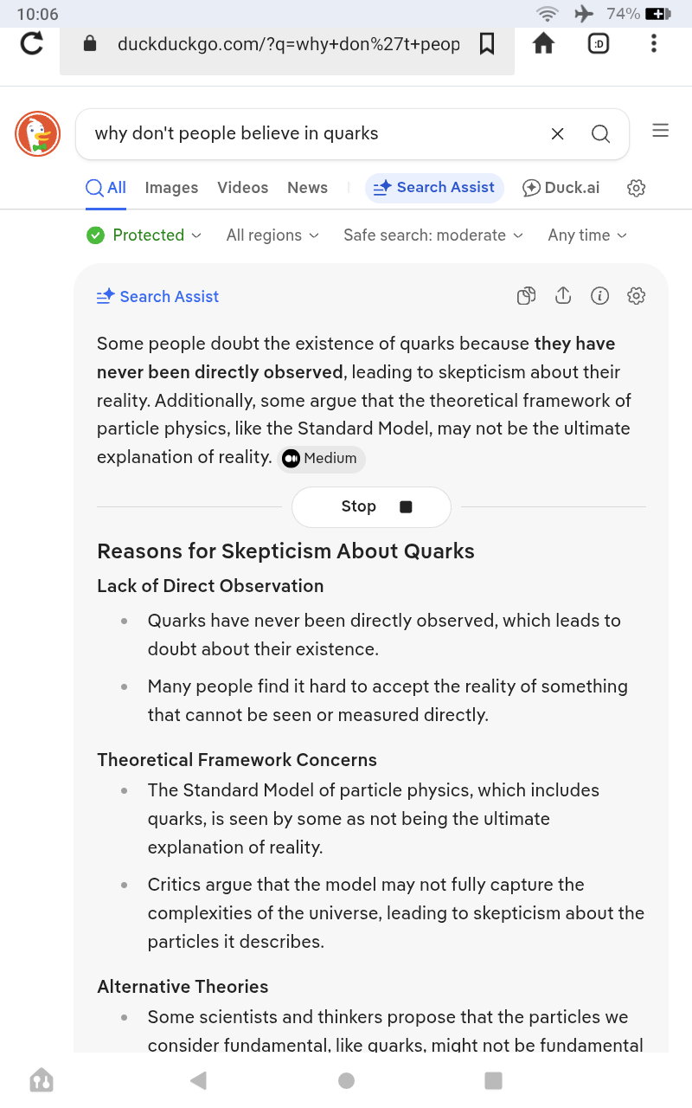Switch to the Videos tab
The width and height of the screenshot is (692, 1108).
pyautogui.click(x=243, y=188)
